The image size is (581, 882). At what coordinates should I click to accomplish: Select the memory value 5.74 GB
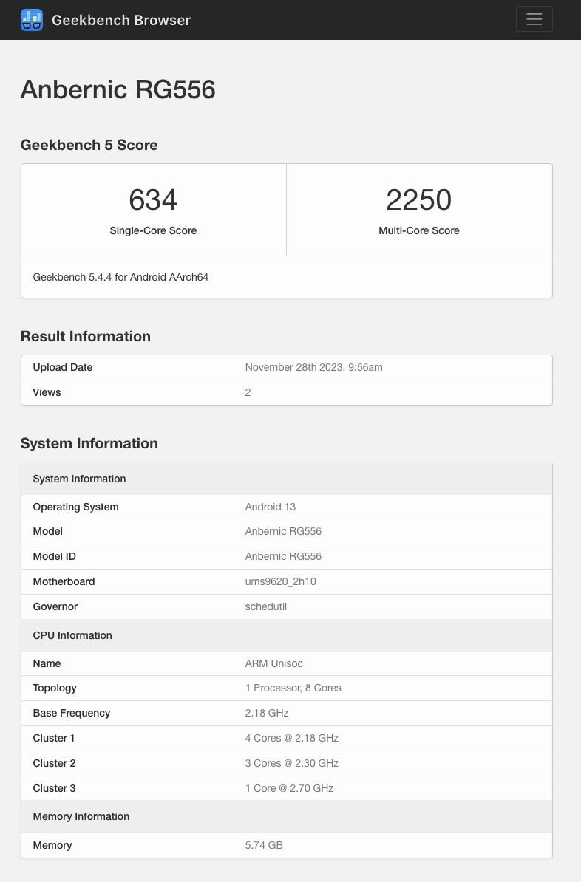click(263, 846)
